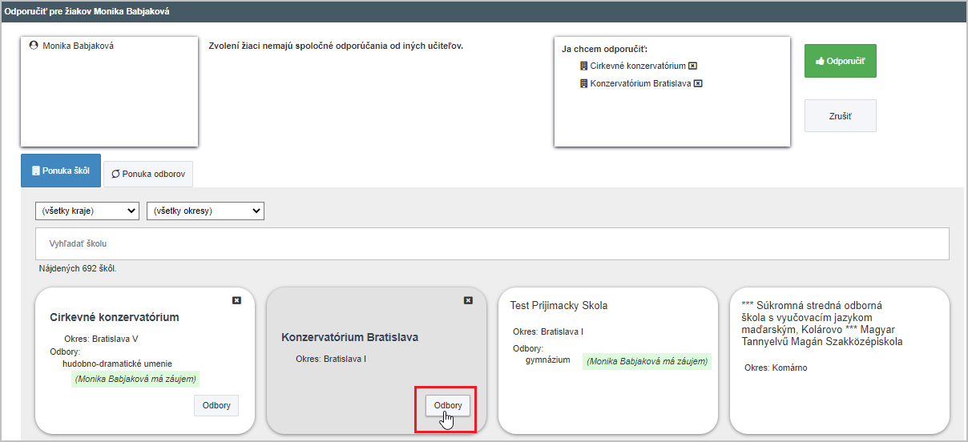
Task: Click 'Okres: Komárno' text
Action: point(776,368)
